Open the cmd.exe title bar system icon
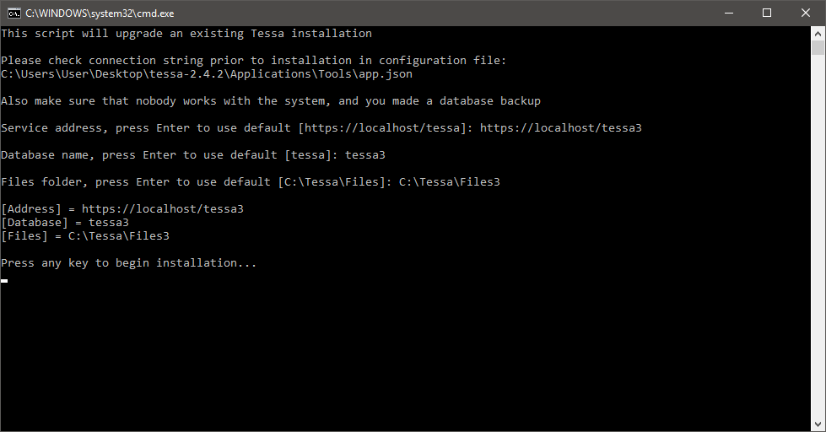The image size is (826, 432). click(14, 13)
